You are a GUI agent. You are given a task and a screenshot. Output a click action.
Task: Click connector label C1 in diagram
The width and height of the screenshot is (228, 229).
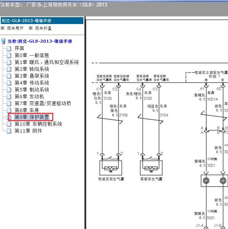pos(99,89)
